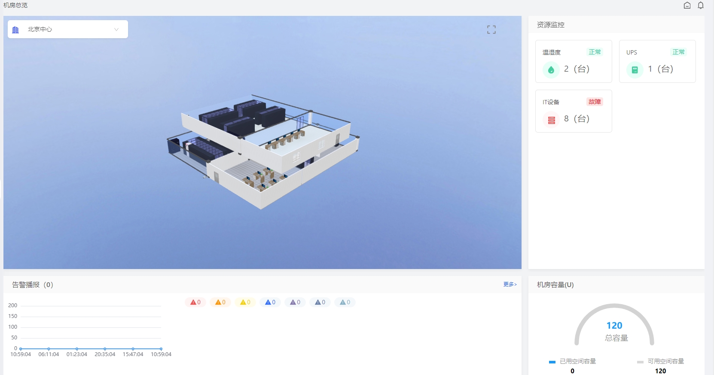Open the notification bell icon

click(701, 6)
